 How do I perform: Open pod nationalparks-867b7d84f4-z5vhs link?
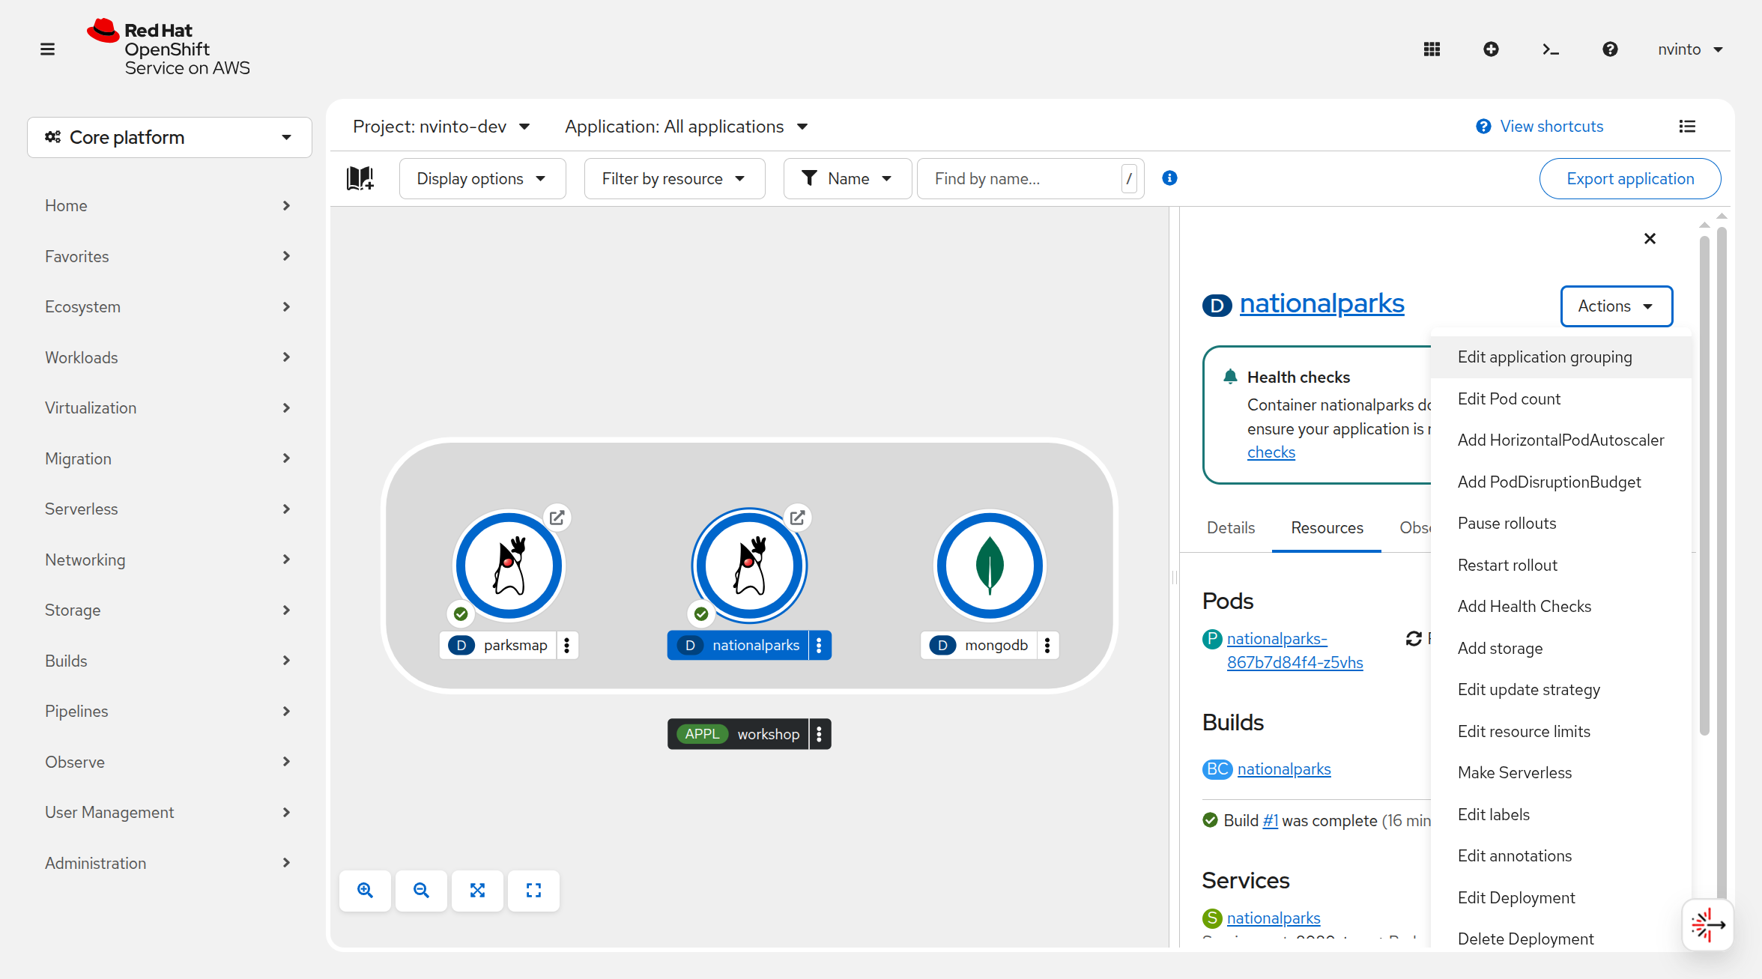1295,651
